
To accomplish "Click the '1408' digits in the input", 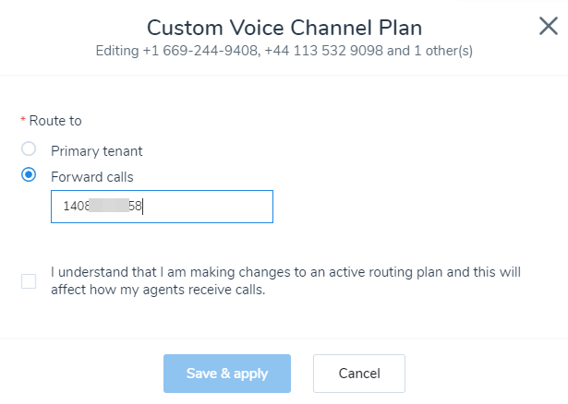I will [76, 207].
